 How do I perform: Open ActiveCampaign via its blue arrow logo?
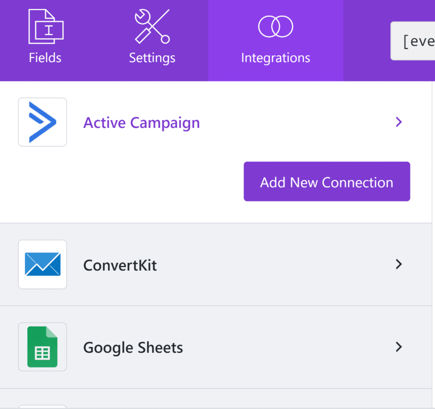[x=42, y=122]
